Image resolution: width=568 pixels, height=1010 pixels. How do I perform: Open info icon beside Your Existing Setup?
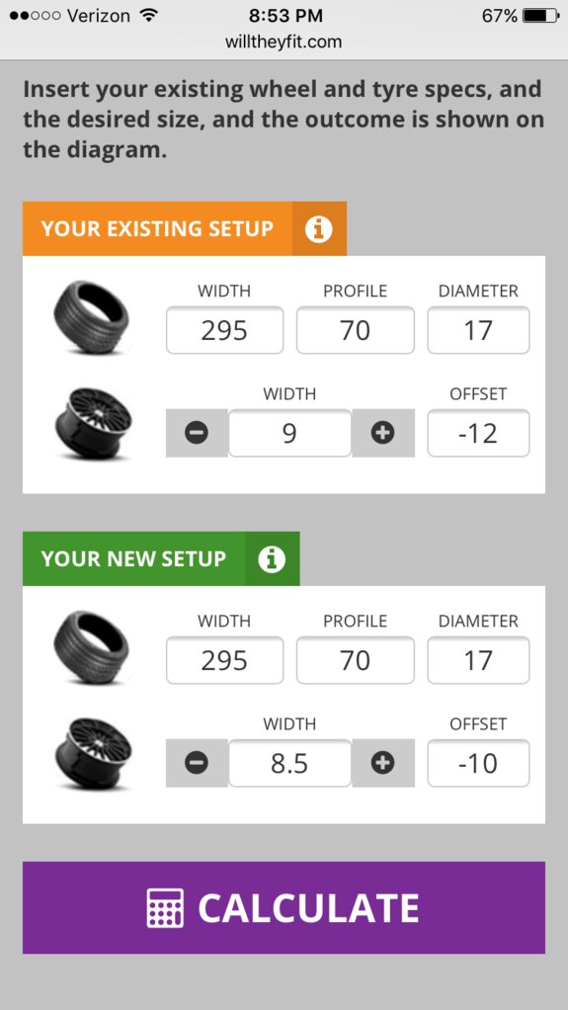pyautogui.click(x=319, y=228)
